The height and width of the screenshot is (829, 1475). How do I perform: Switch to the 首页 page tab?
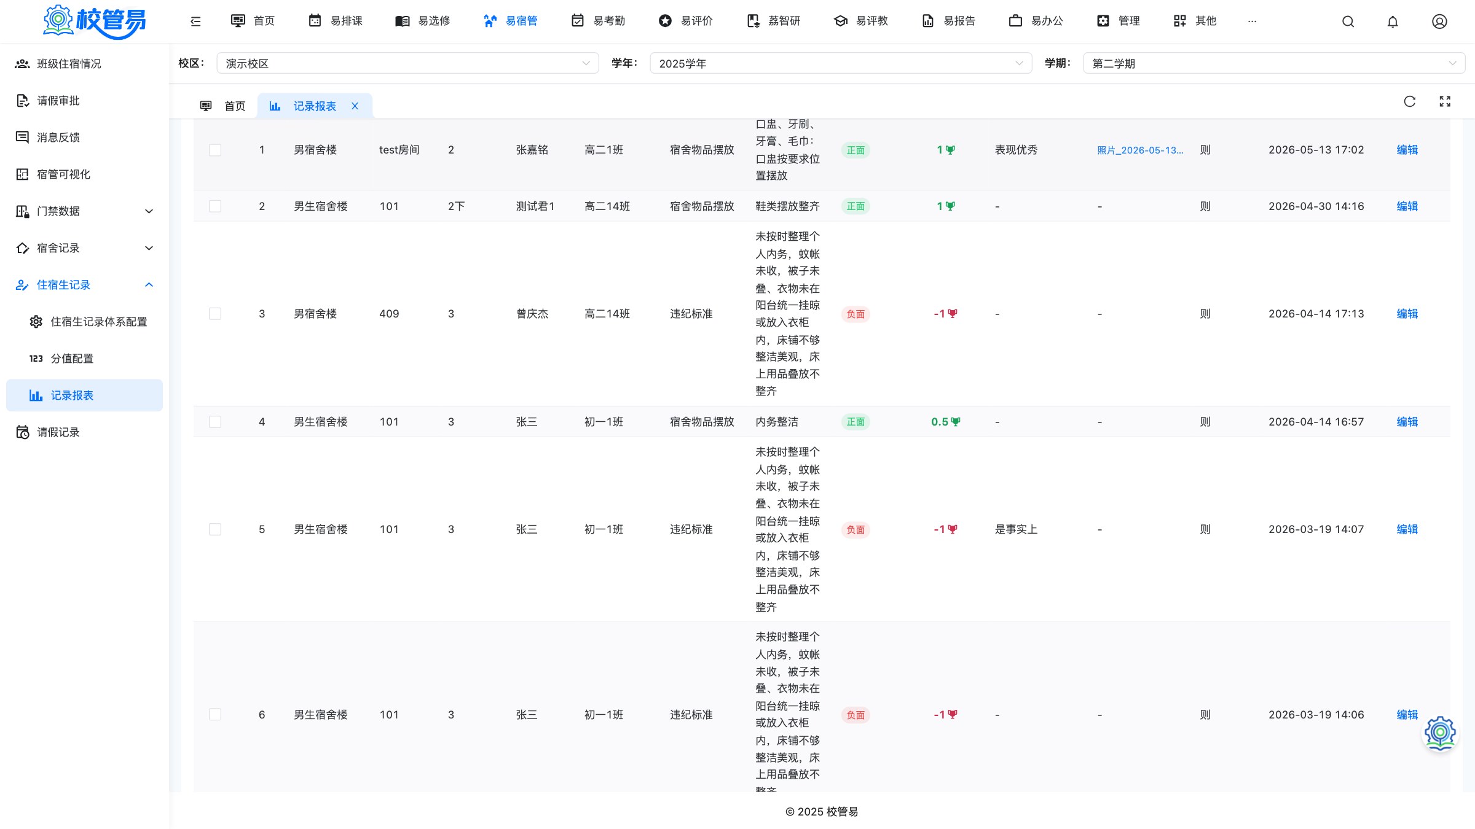coord(223,106)
